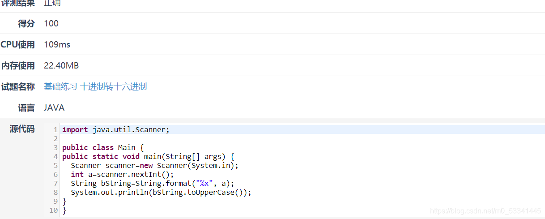Click the 语言 row label
This screenshot has width=545, height=219.
pyautogui.click(x=26, y=107)
